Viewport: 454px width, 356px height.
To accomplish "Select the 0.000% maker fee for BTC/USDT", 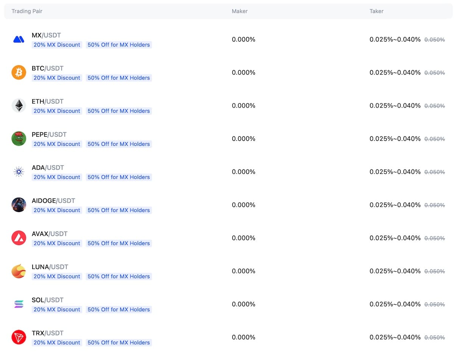I will [x=244, y=72].
